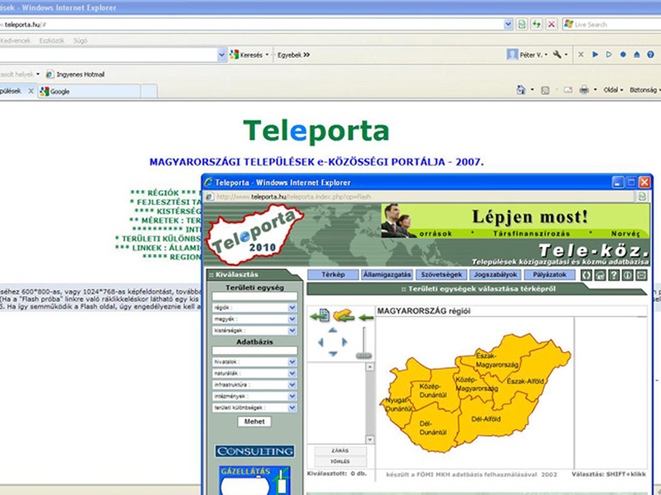Screen dimensions: 661x495
Task: Expand the Google toolbar search box dropdown
Action: (221, 54)
